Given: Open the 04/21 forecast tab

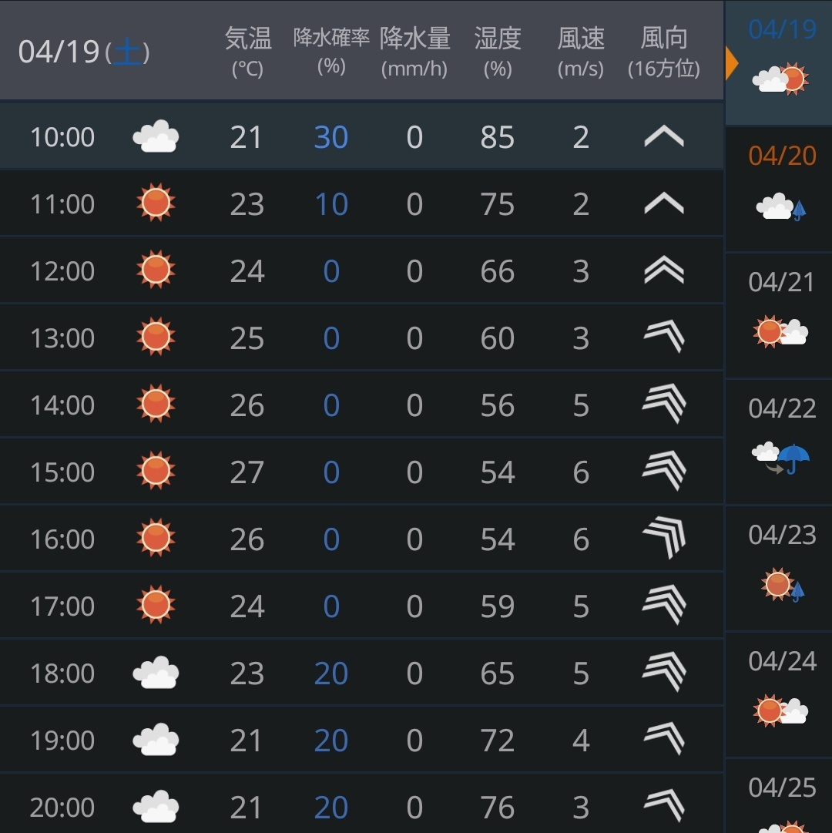Looking at the screenshot, I should point(778,316).
